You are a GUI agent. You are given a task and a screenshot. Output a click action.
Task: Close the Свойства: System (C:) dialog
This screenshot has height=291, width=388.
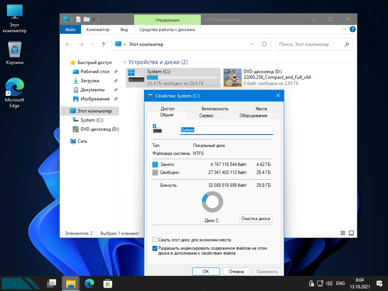[278, 95]
